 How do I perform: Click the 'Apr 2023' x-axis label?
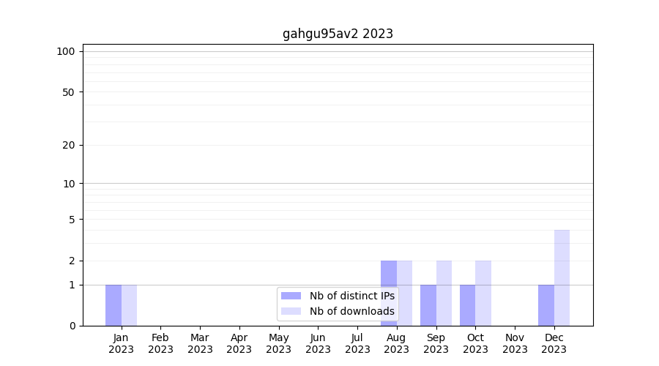[239, 343]
